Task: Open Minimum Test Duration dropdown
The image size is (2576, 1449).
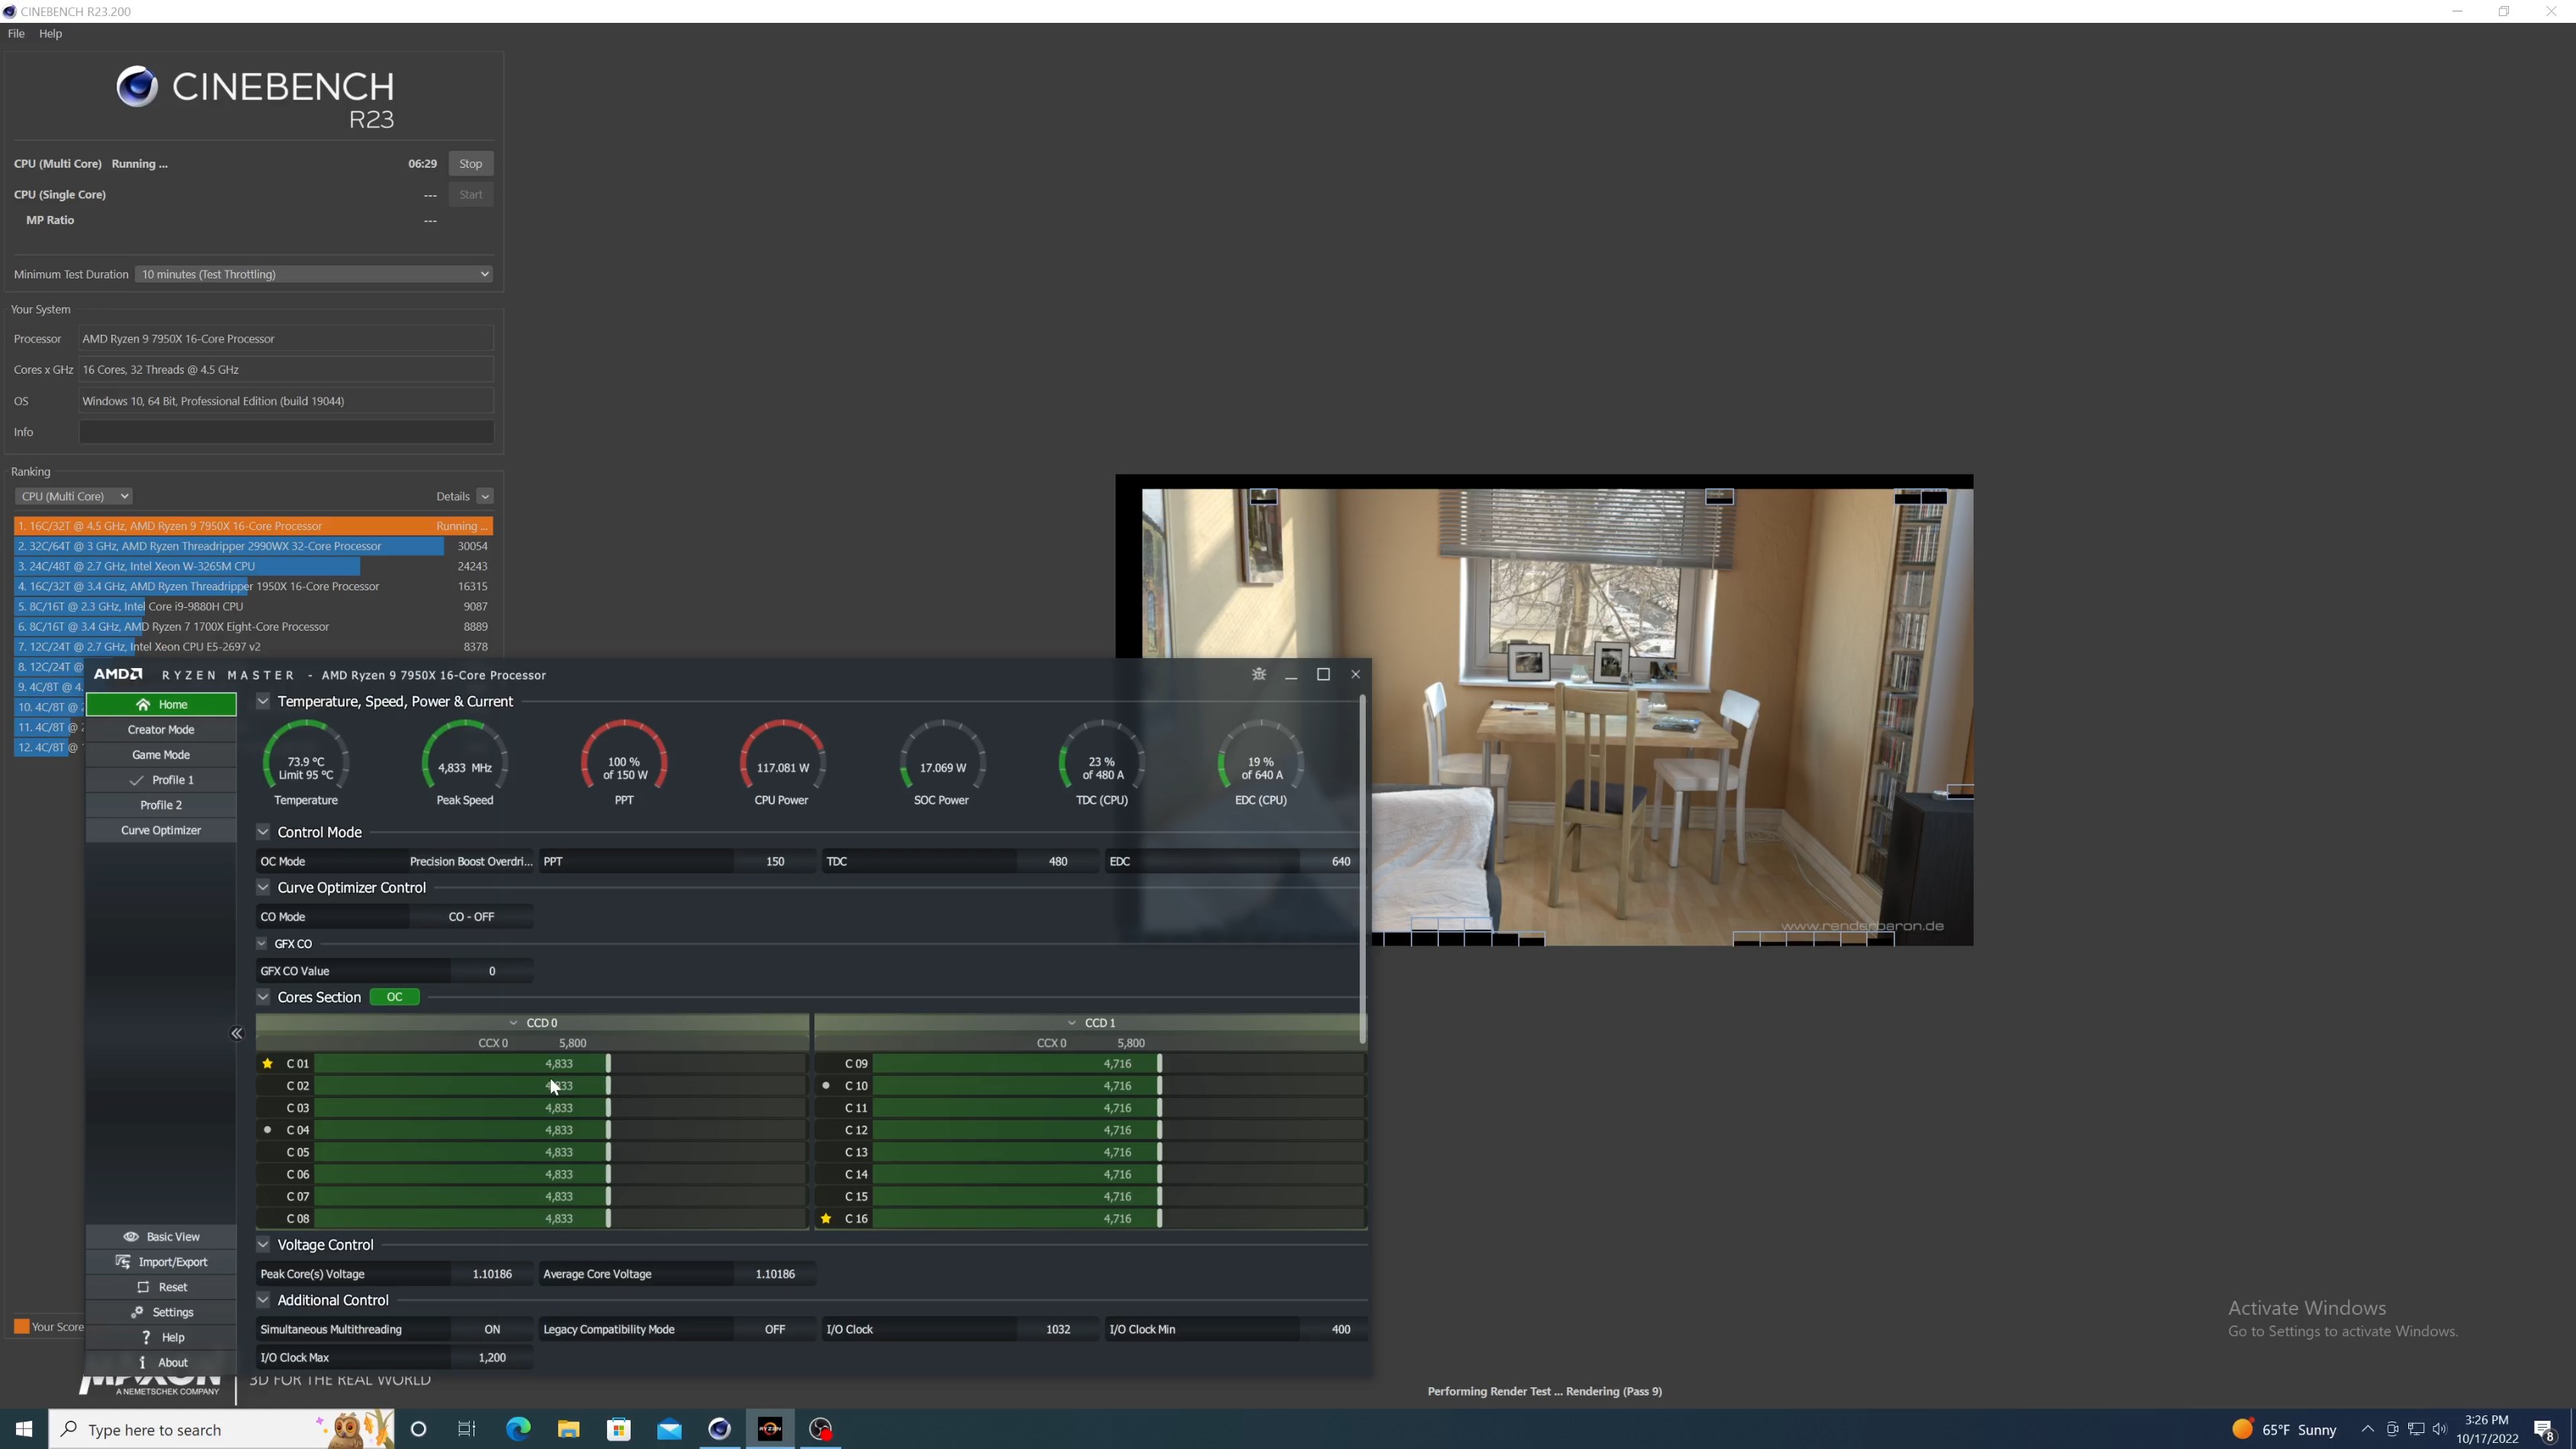Action: click(314, 274)
